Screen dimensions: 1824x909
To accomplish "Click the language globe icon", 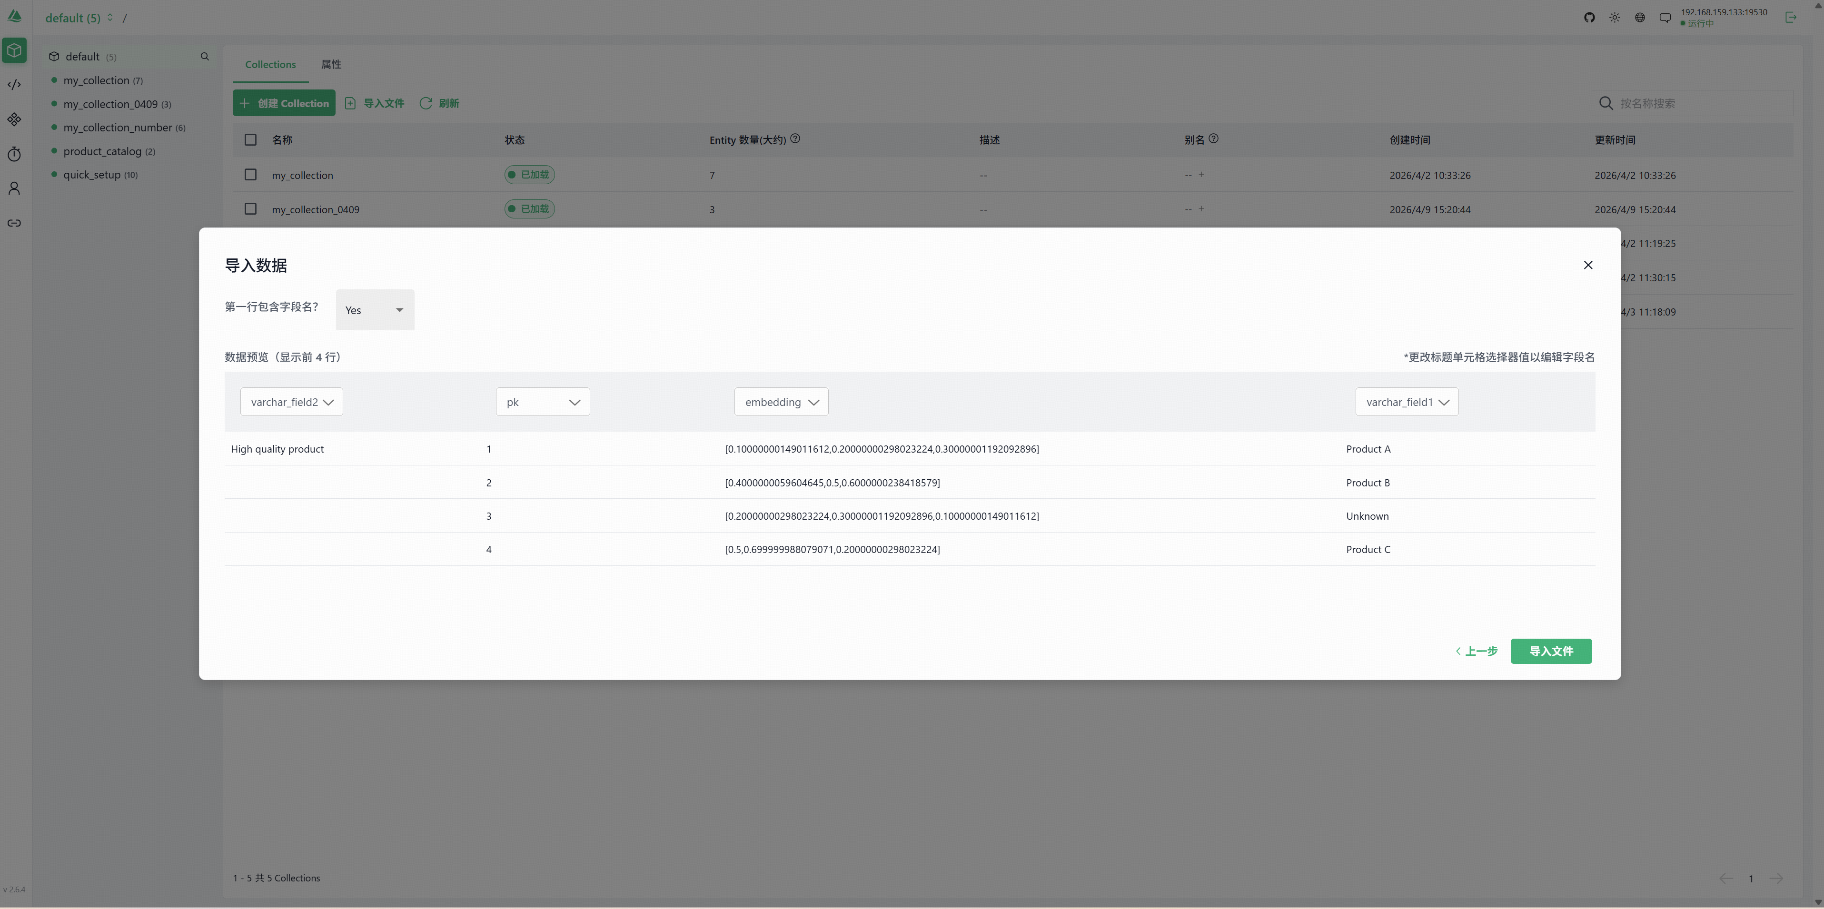I will click(x=1640, y=18).
